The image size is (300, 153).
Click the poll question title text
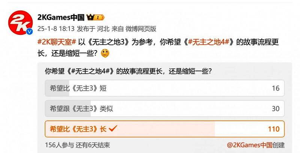point(128,71)
